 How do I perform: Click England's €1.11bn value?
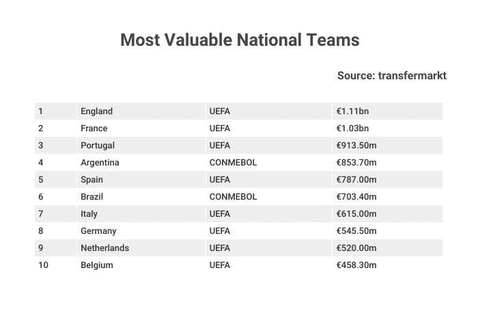tap(352, 111)
